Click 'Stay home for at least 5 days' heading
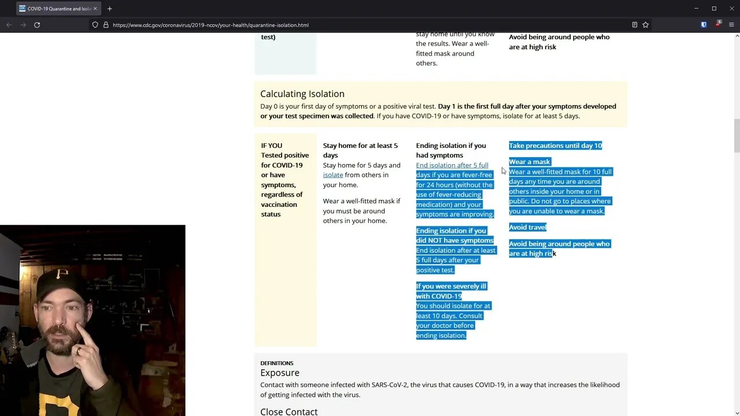The width and height of the screenshot is (740, 416). (360, 150)
